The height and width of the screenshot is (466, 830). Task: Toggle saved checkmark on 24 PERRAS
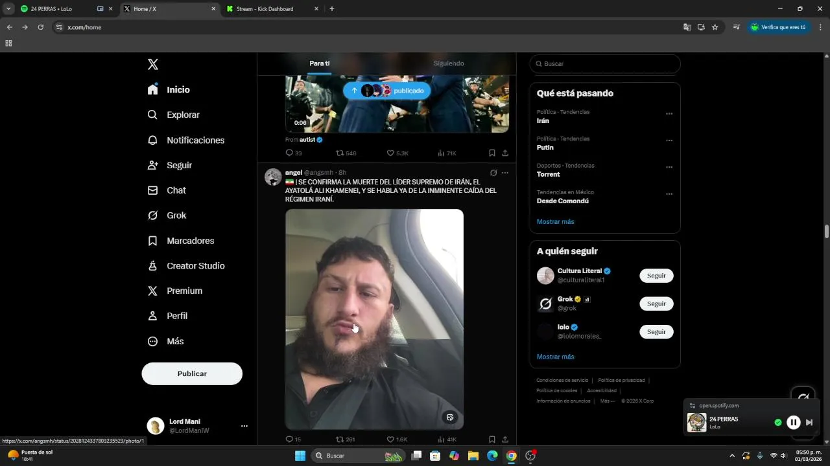click(x=778, y=423)
